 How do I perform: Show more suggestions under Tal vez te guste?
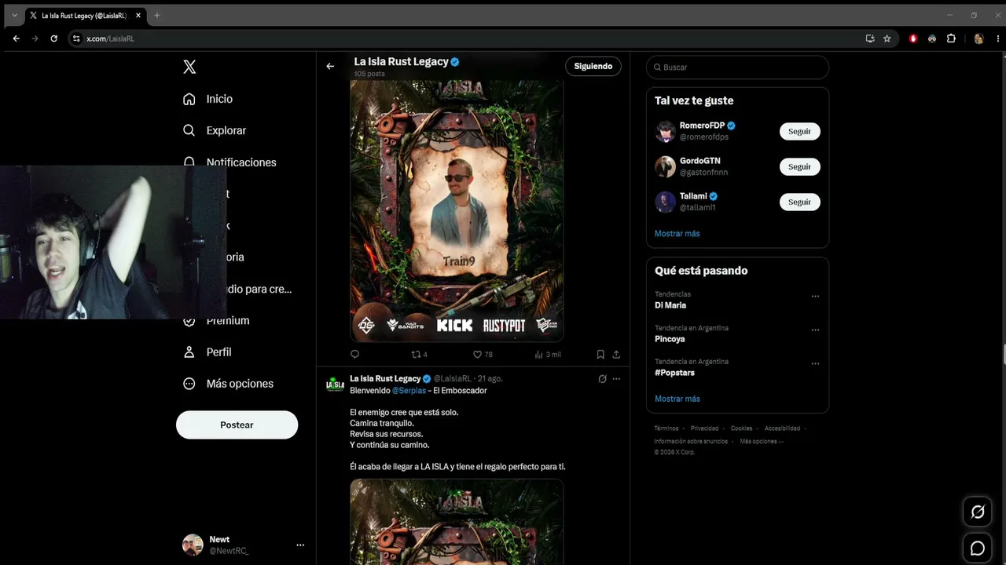[677, 233]
